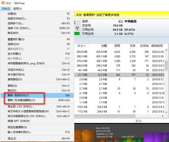Click file list scroll down arrow
This screenshot has height=142, width=169.
[166, 112]
